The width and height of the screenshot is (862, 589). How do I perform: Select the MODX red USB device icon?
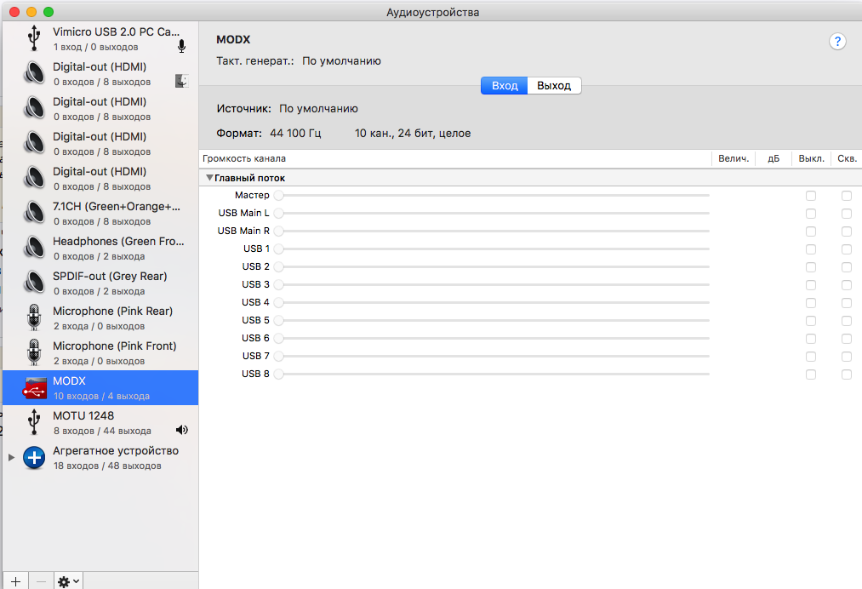[x=34, y=387]
